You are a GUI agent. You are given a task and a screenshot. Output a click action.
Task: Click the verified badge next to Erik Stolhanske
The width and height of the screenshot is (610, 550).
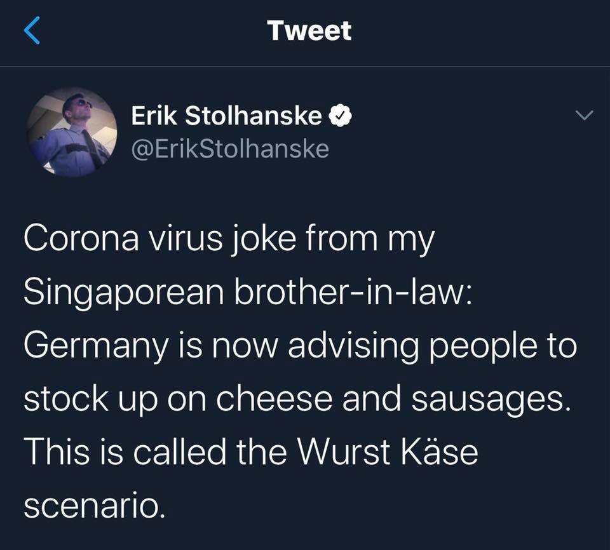[341, 116]
